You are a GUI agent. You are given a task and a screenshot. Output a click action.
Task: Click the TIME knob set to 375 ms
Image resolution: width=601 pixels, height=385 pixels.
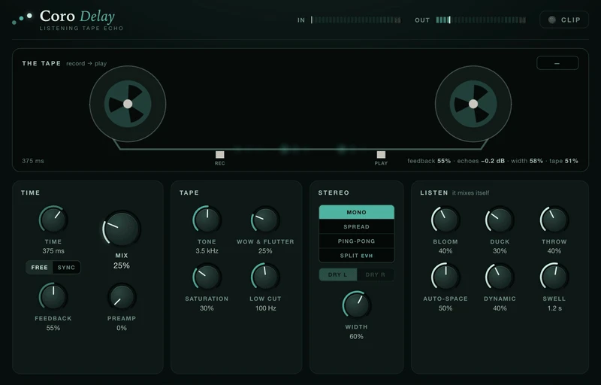53,220
